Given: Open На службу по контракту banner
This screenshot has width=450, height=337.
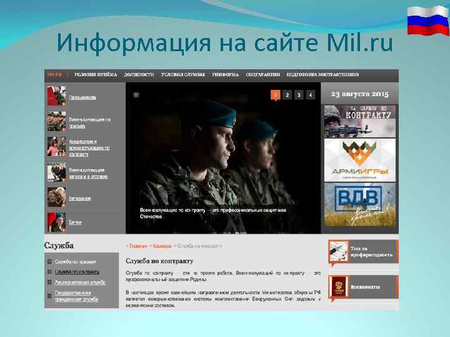Looking at the screenshot, I should pos(360,121).
